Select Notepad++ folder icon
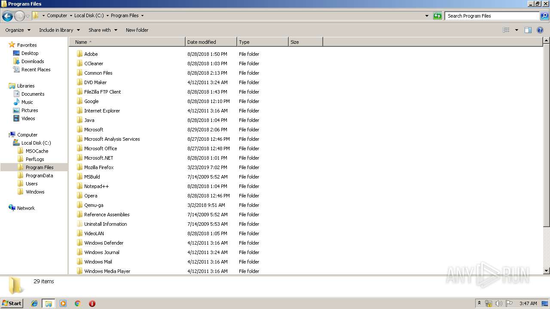The image size is (550, 309). [x=79, y=186]
